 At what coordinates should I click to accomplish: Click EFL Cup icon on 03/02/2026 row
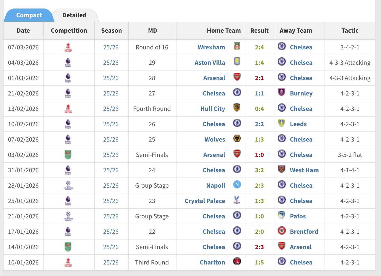pyautogui.click(x=68, y=155)
